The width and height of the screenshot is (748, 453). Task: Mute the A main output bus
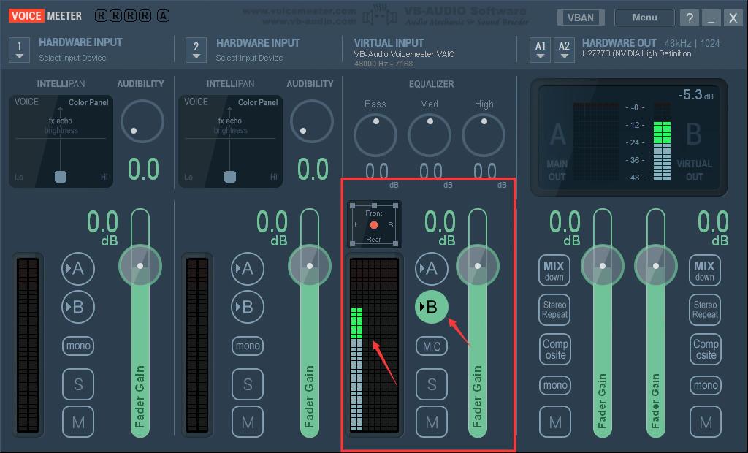coord(555,422)
